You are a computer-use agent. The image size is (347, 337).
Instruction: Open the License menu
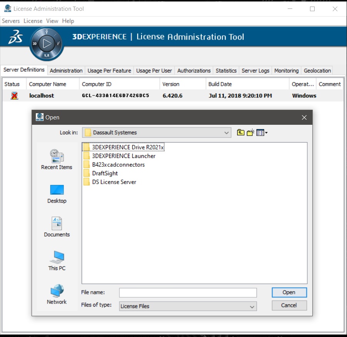coord(33,21)
